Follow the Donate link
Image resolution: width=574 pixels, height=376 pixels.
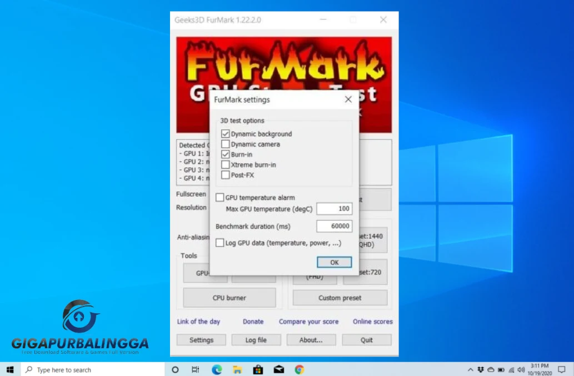tap(253, 322)
